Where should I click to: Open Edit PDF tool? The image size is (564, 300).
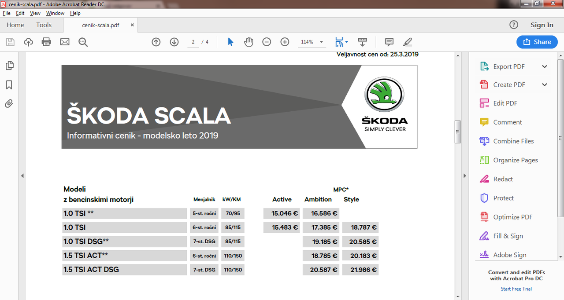coord(498,103)
